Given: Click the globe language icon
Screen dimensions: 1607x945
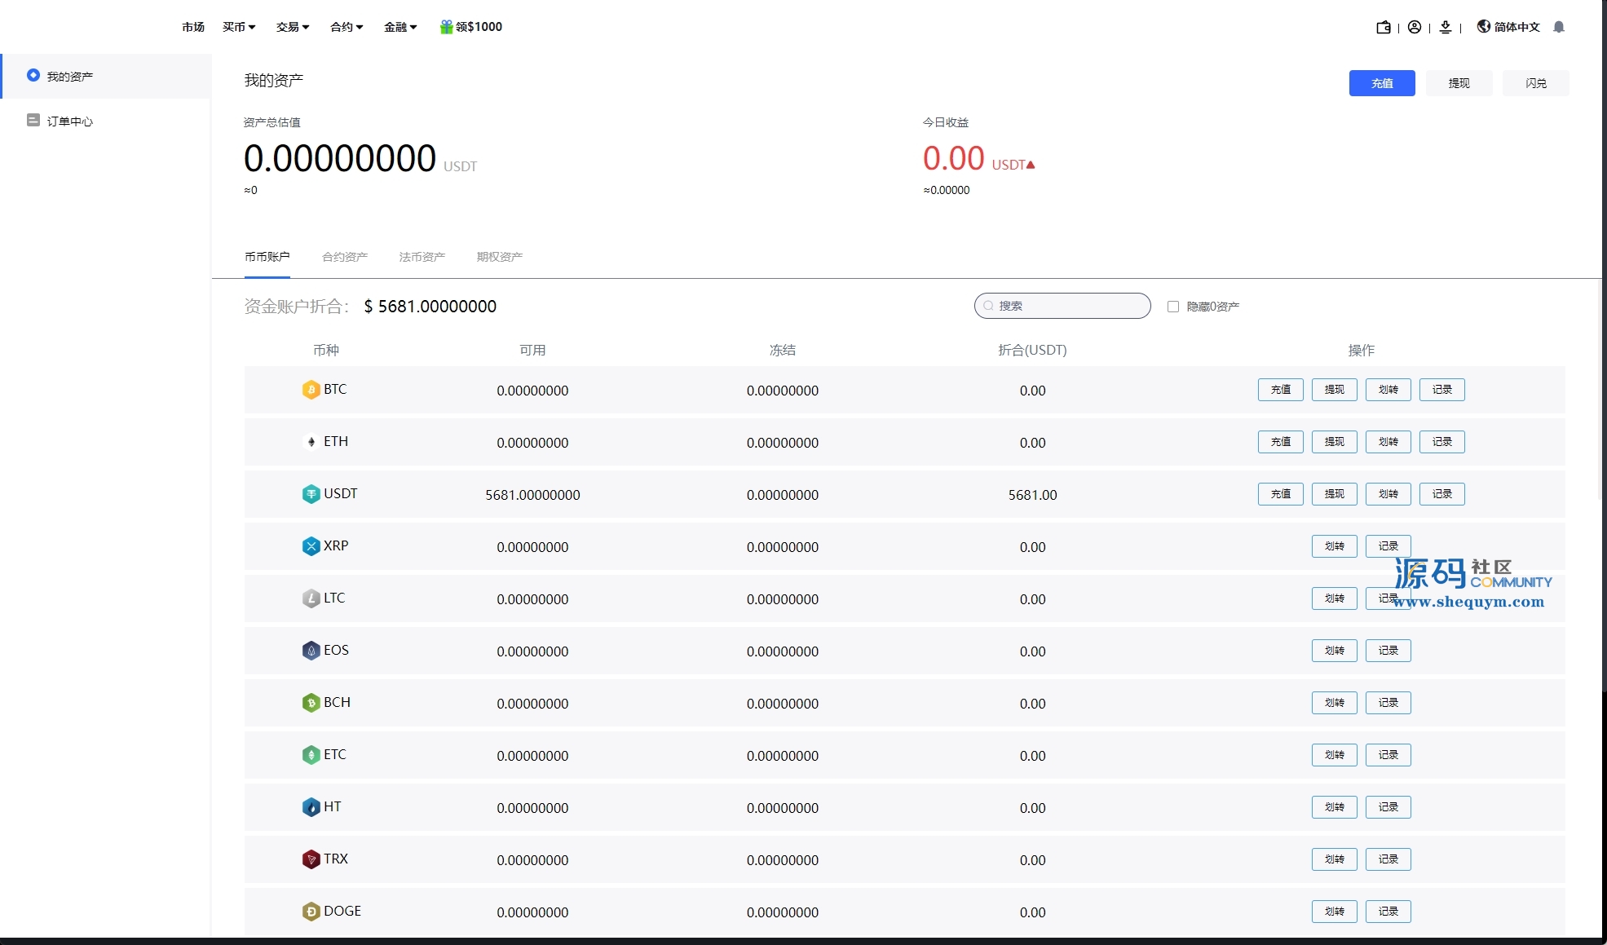Looking at the screenshot, I should pyautogui.click(x=1484, y=27).
